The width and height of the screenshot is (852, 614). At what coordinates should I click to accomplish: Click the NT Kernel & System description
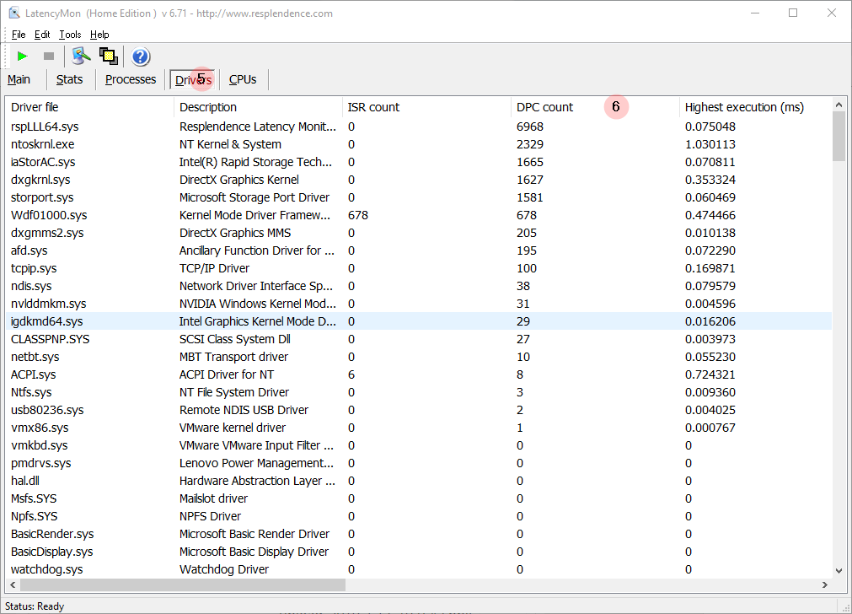point(230,145)
